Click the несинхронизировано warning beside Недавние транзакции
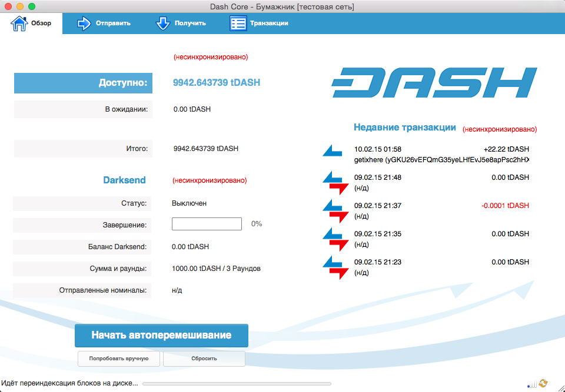 click(x=500, y=129)
